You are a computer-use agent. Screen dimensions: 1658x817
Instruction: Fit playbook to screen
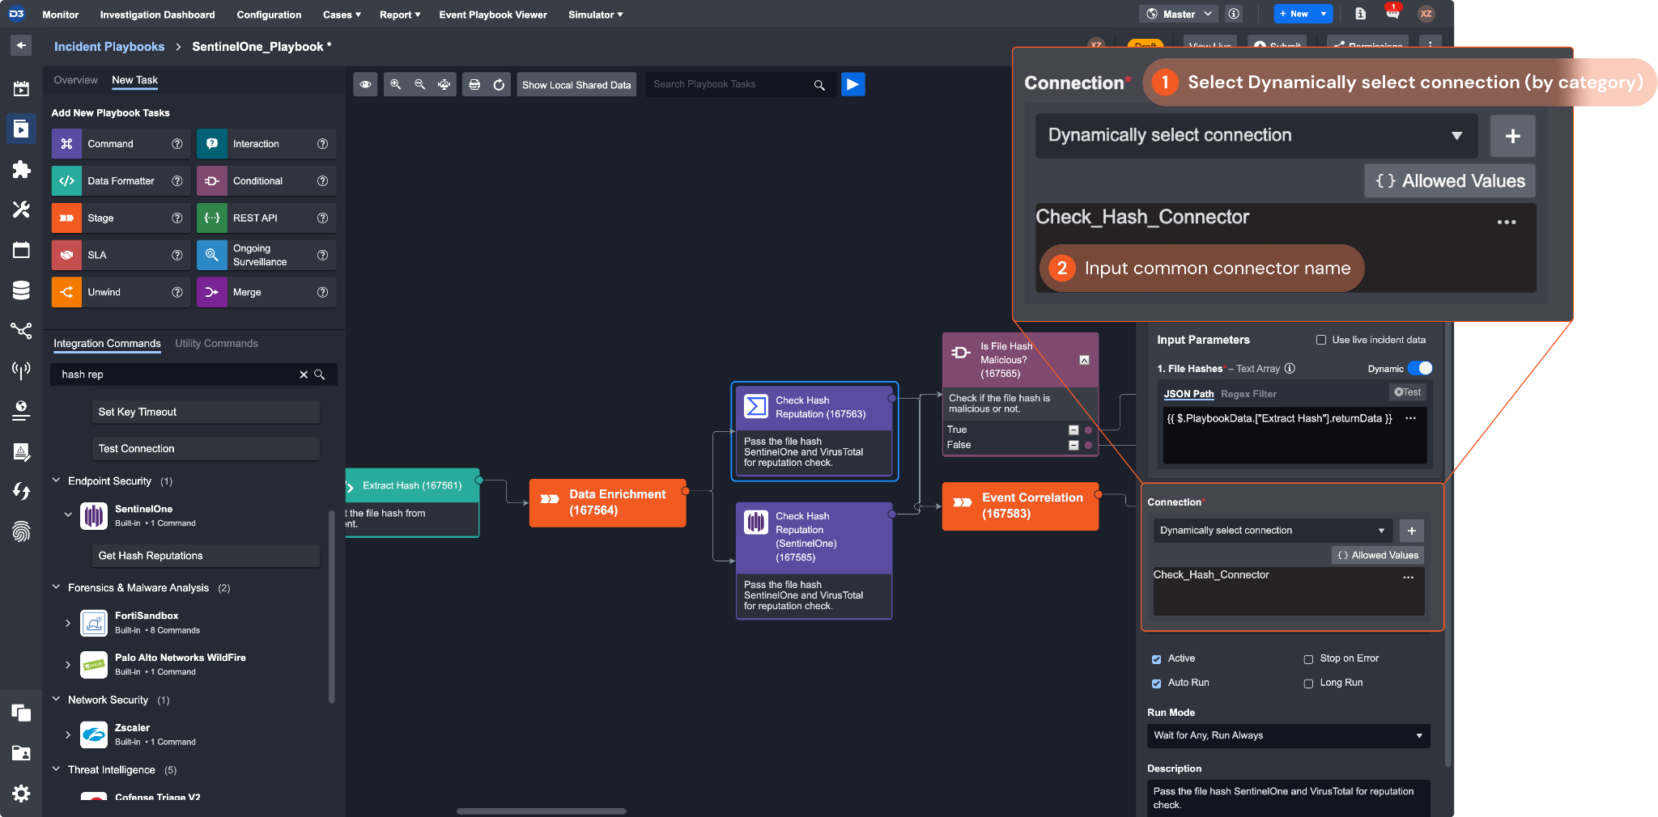point(444,84)
